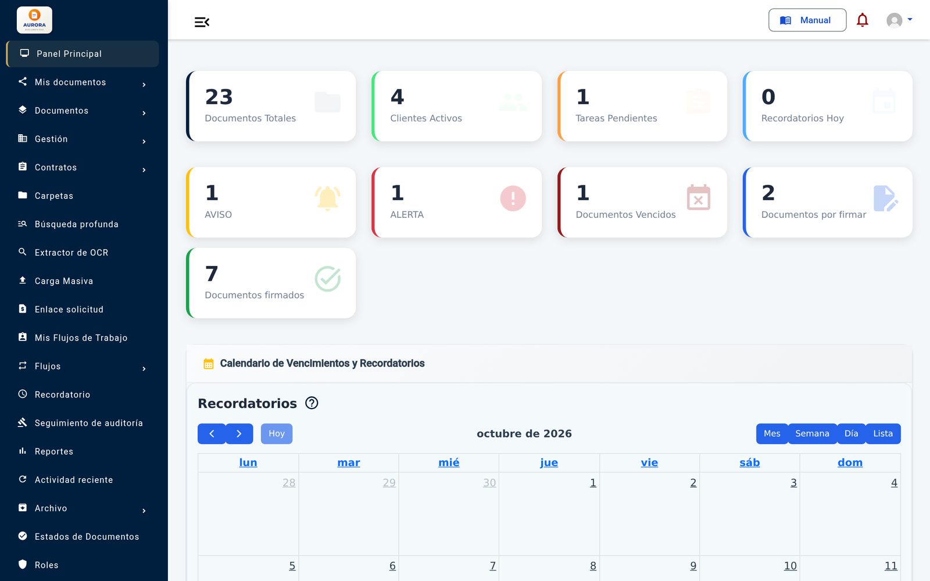Image resolution: width=930 pixels, height=581 pixels.
Task: Click the Recordatorio clock icon in sidebar
Action: 23,394
